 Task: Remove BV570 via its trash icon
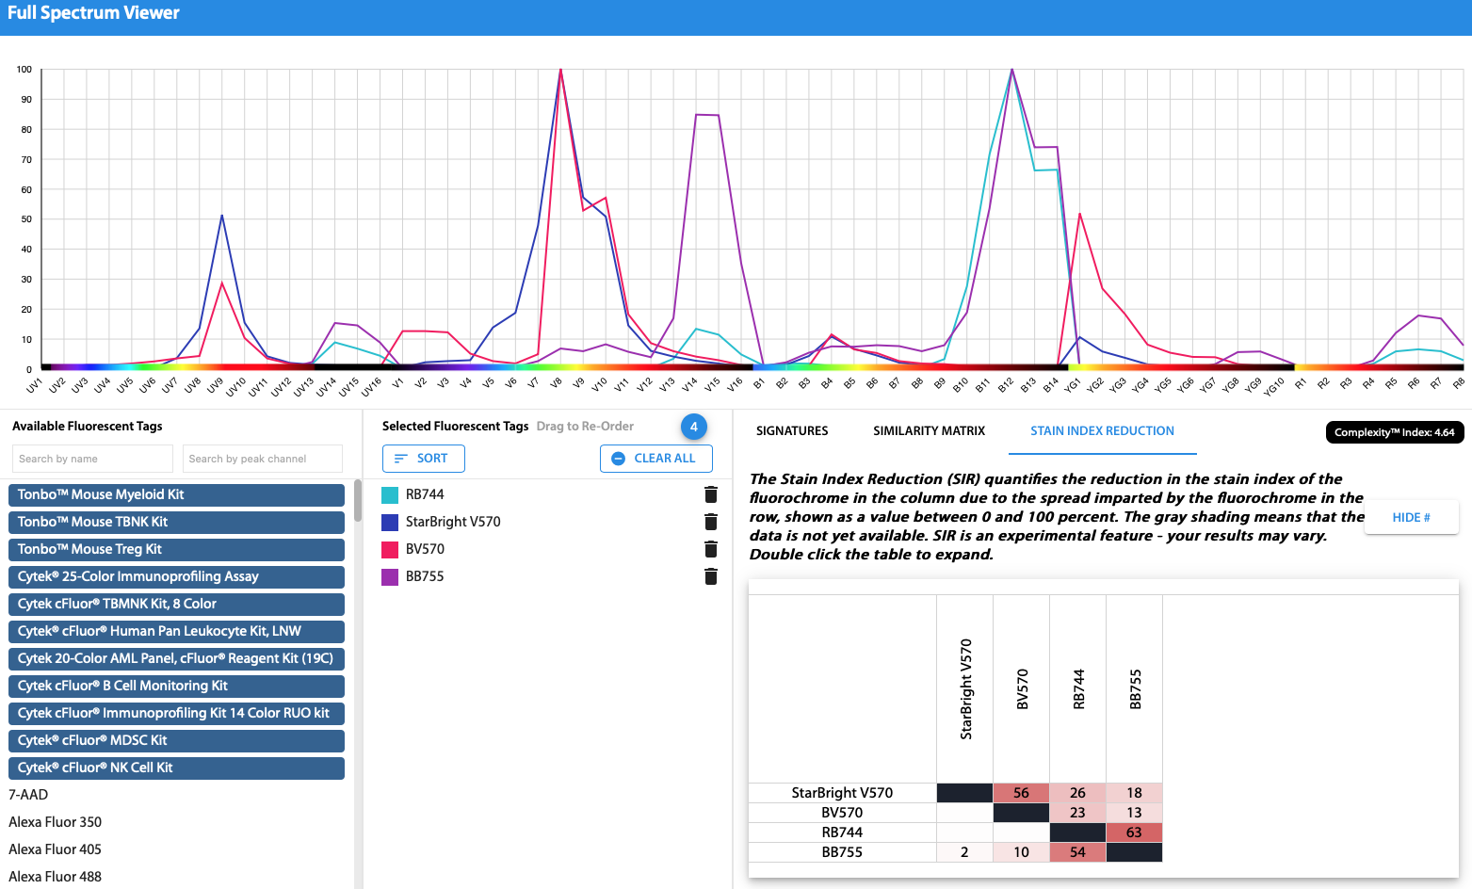tap(710, 548)
